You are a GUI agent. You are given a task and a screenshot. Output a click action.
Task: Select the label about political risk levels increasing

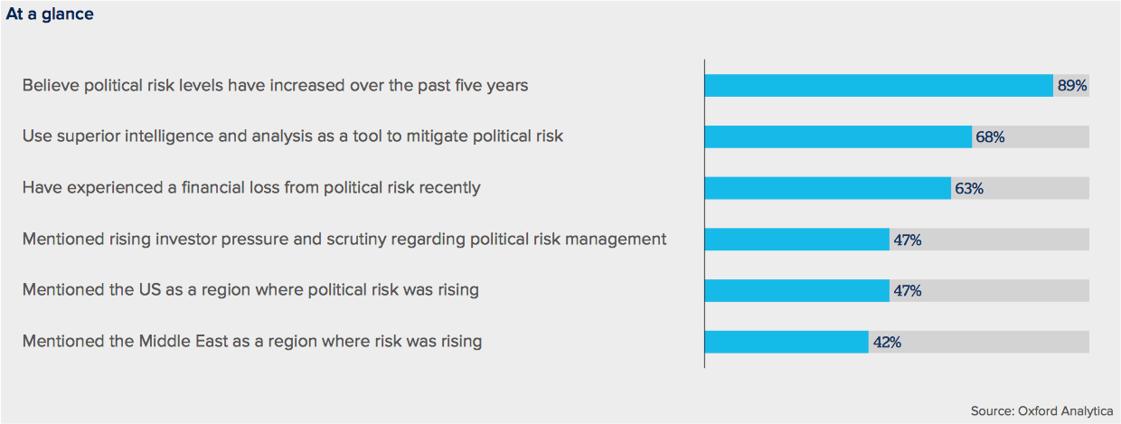point(275,86)
